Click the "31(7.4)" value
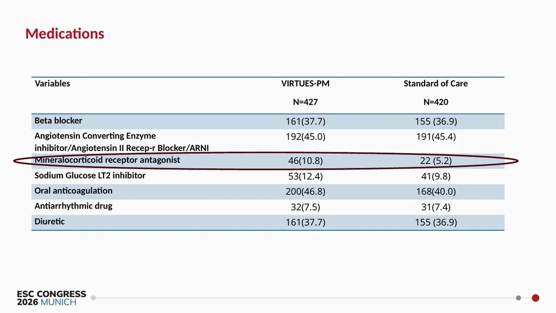This screenshot has width=556, height=313. (436, 207)
